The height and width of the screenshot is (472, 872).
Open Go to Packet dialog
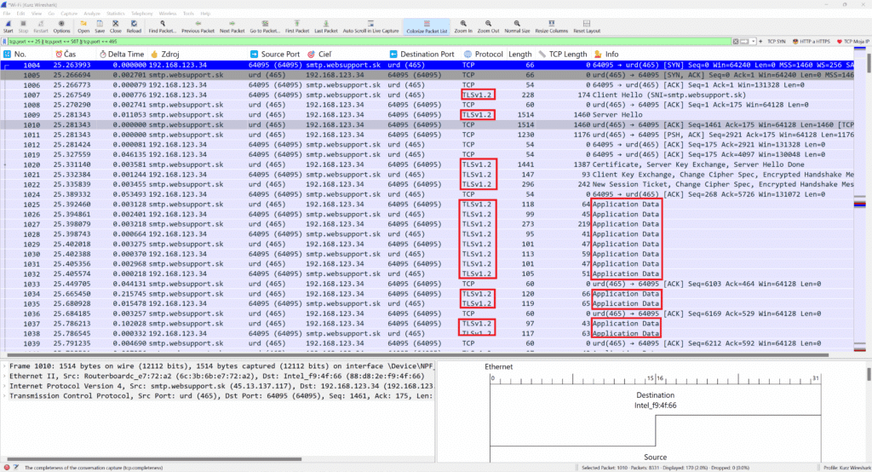point(265,26)
